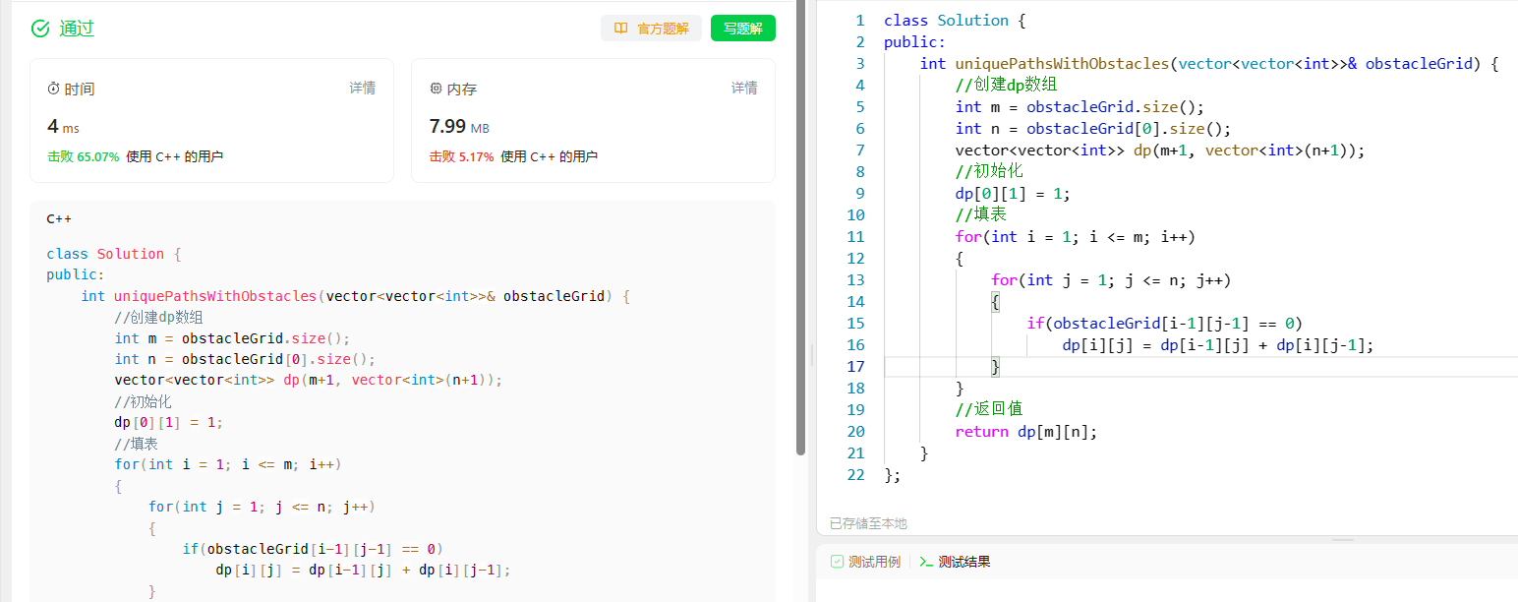Click the C++ language label above submitted code
This screenshot has height=602, width=1518.
click(x=59, y=218)
